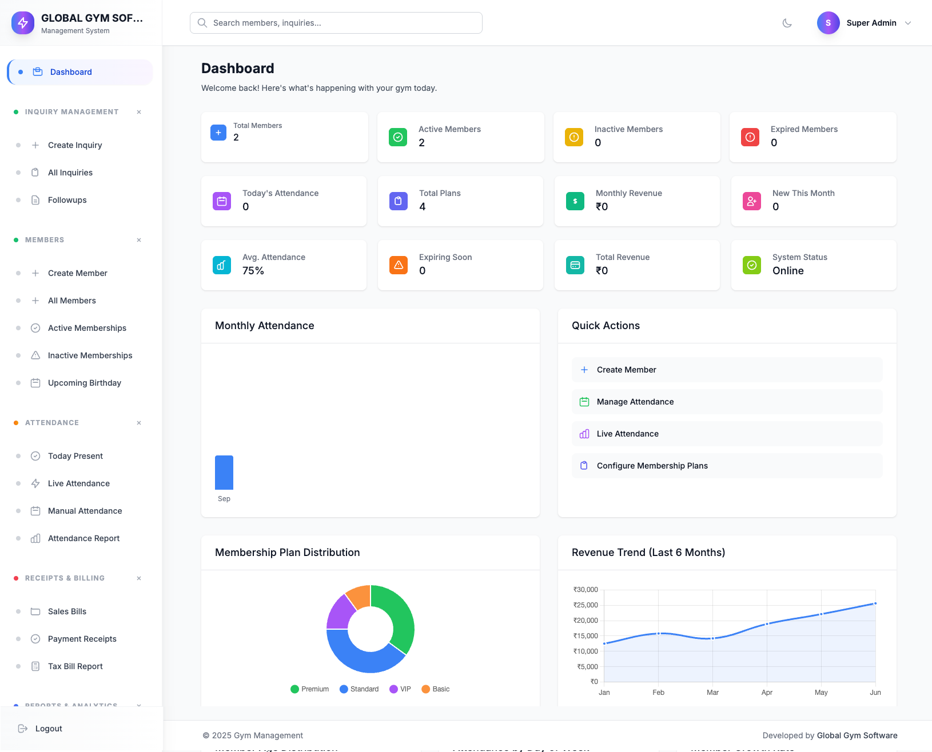Click the Gym Software lightning logo

click(23, 23)
